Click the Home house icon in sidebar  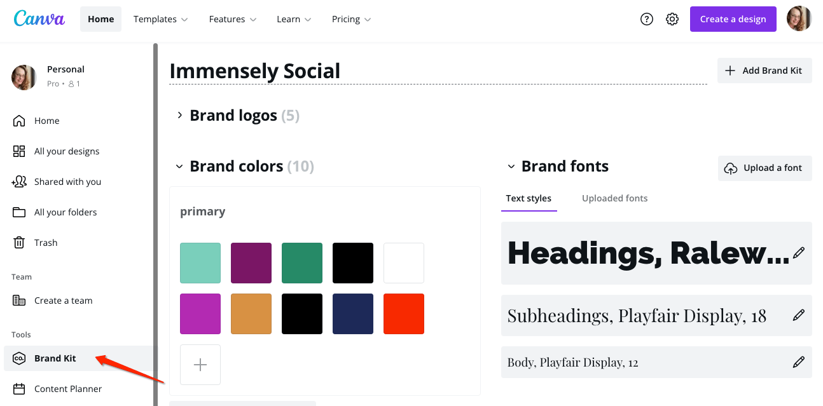click(19, 121)
